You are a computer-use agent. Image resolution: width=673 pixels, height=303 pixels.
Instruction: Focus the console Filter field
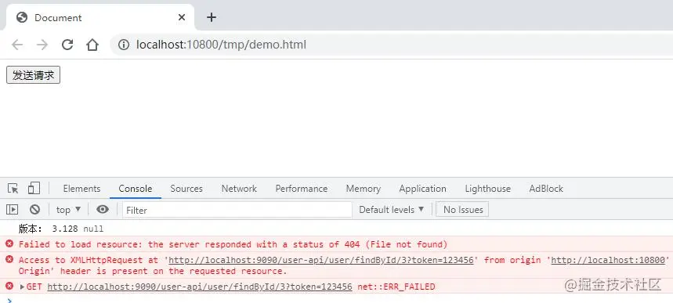click(237, 210)
